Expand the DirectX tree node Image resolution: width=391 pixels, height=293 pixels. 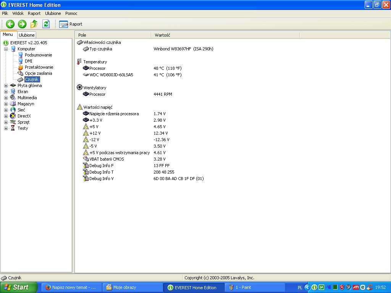point(6,116)
